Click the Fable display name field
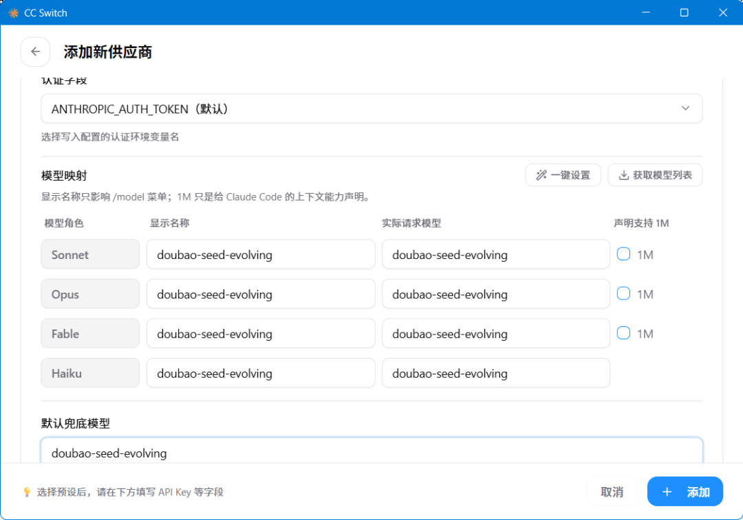The image size is (743, 520). pyautogui.click(x=261, y=334)
